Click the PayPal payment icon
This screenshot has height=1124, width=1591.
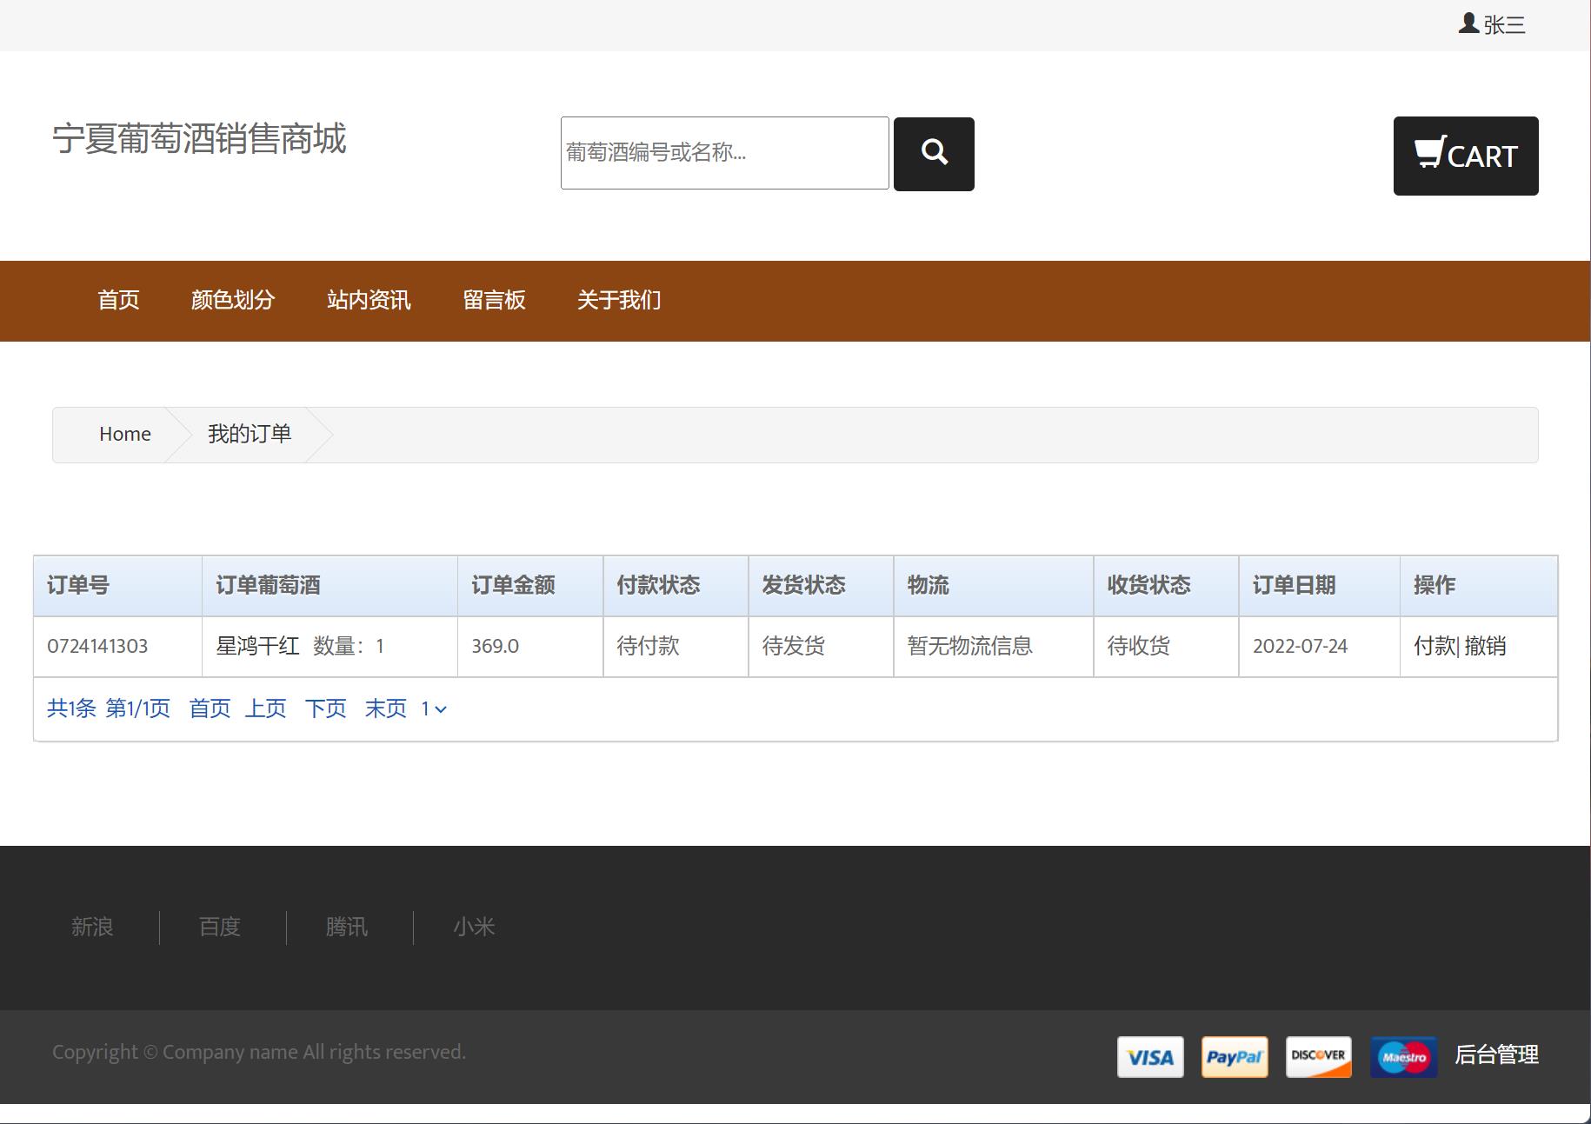[x=1234, y=1057]
